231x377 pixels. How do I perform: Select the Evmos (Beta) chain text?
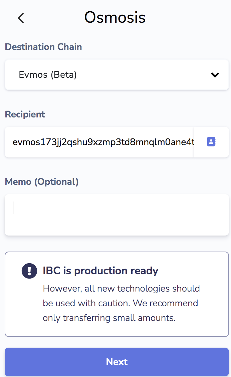[48, 75]
